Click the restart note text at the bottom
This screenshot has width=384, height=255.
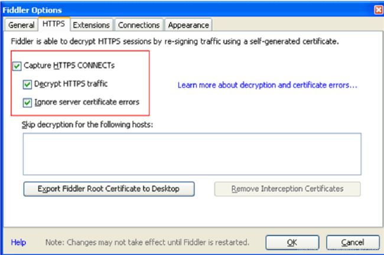pyautogui.click(x=147, y=243)
